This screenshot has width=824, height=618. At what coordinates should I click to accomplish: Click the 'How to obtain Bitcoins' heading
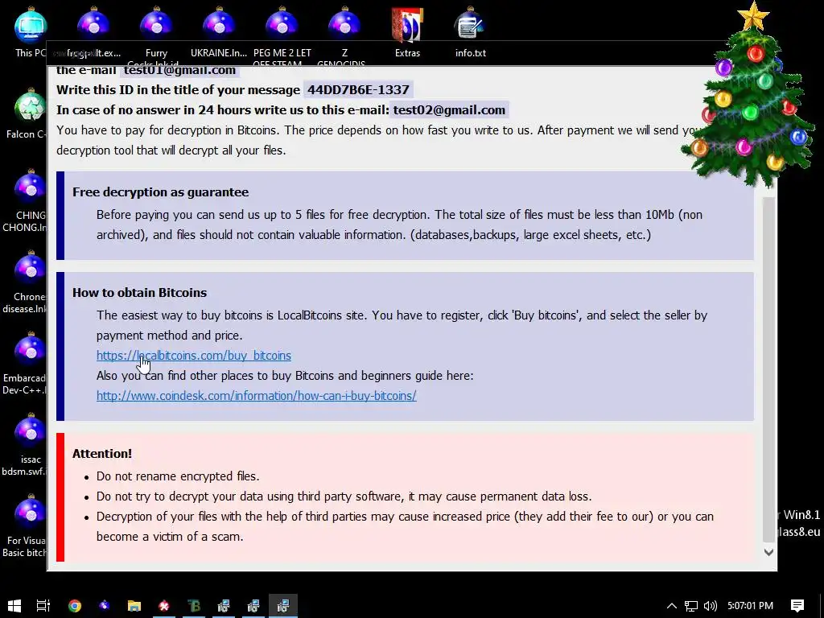[139, 293]
